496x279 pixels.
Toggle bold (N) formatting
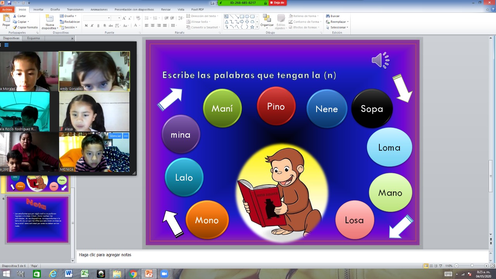(x=86, y=26)
